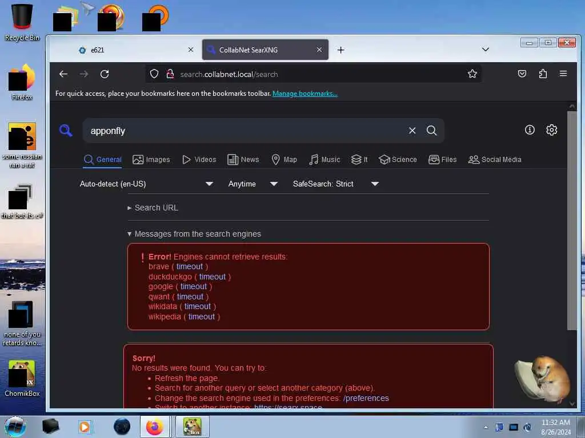Click the insecure connection padlock icon
Screen dimensions: 585x438
(170, 74)
